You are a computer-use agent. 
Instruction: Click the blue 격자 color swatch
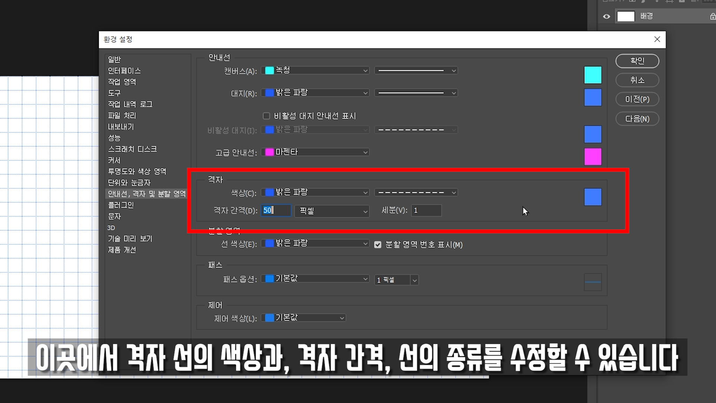coord(593,197)
